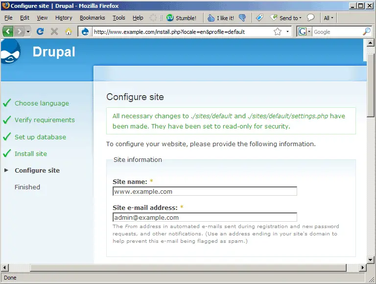Click the Finished step text
This screenshot has height=284, width=376.
coord(27,187)
